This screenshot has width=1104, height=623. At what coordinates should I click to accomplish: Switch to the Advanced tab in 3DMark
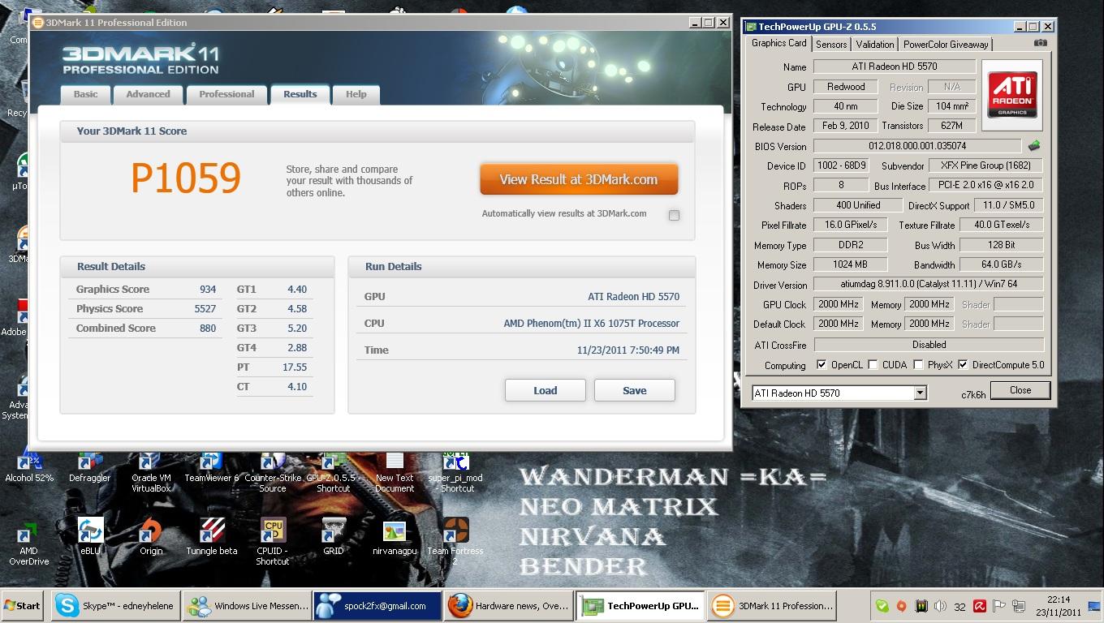[x=148, y=94]
